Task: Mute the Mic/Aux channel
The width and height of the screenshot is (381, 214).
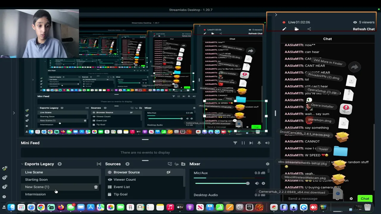Action: [257, 183]
